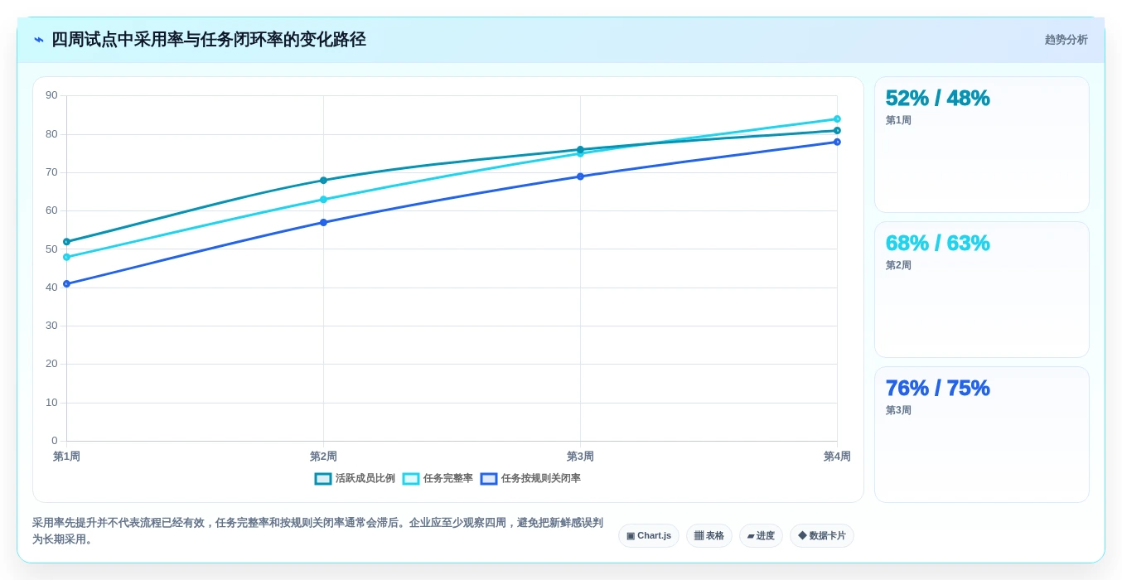1122x580 pixels.
Task: Click the 第4周 x-axis label
Action: click(x=837, y=457)
